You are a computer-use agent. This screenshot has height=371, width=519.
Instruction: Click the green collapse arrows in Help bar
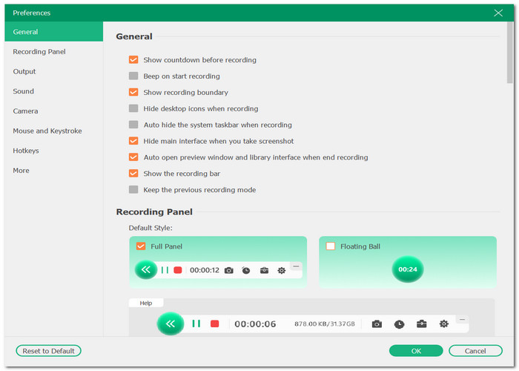click(x=171, y=324)
